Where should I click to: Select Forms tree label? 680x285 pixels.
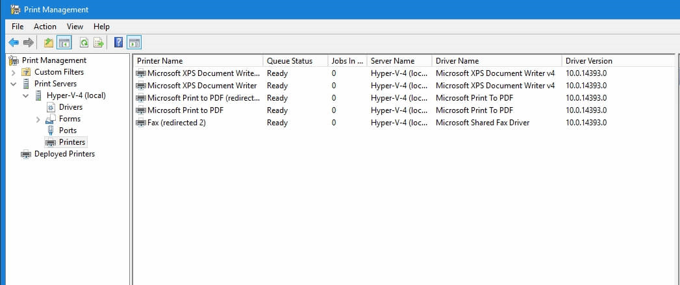click(70, 119)
